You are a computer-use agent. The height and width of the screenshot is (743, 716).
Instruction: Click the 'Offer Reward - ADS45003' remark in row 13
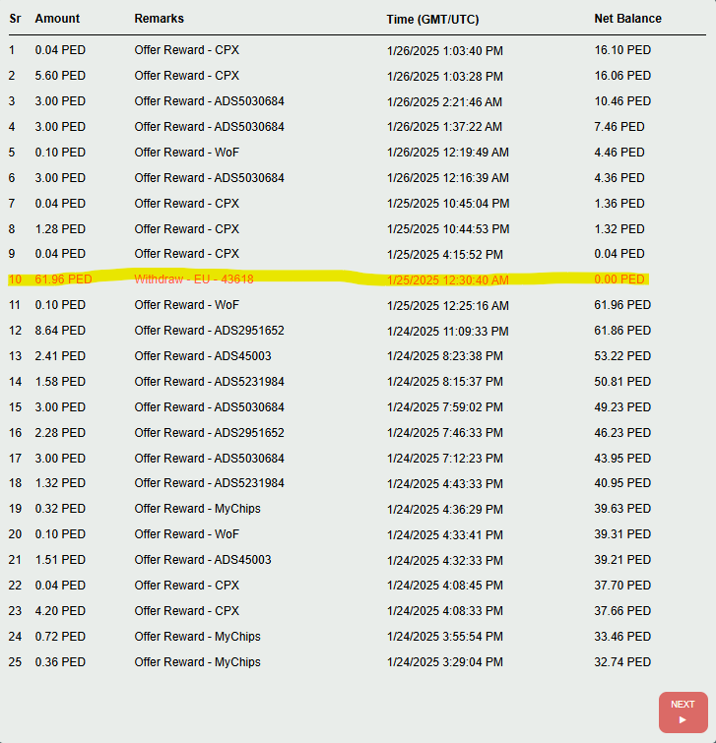click(203, 356)
